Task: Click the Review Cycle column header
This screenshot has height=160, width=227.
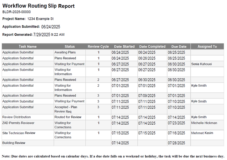Action: coord(98,46)
